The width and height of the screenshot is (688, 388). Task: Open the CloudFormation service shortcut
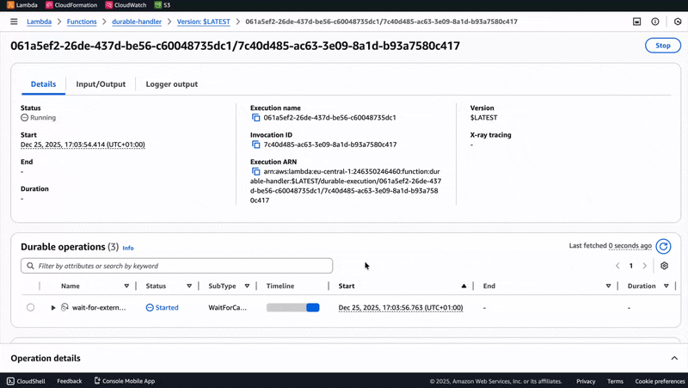pos(71,5)
